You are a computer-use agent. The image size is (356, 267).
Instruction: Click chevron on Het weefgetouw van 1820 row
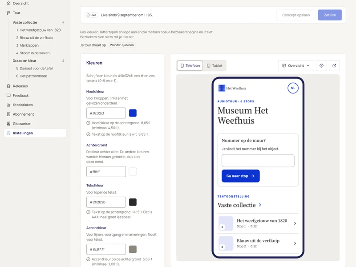[x=295, y=223]
